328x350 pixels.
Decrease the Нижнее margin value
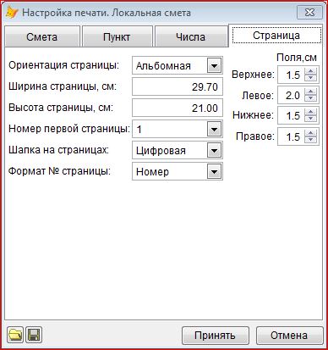310,119
